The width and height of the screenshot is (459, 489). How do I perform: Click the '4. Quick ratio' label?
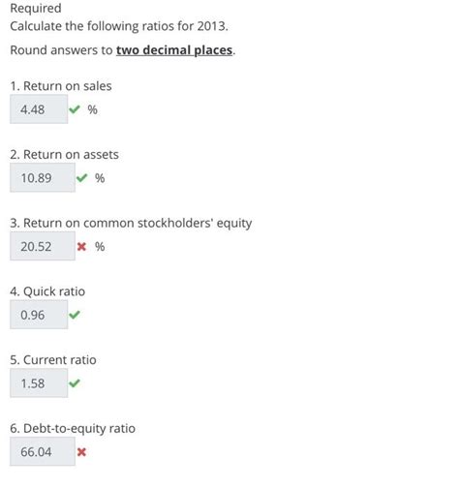(x=47, y=291)
